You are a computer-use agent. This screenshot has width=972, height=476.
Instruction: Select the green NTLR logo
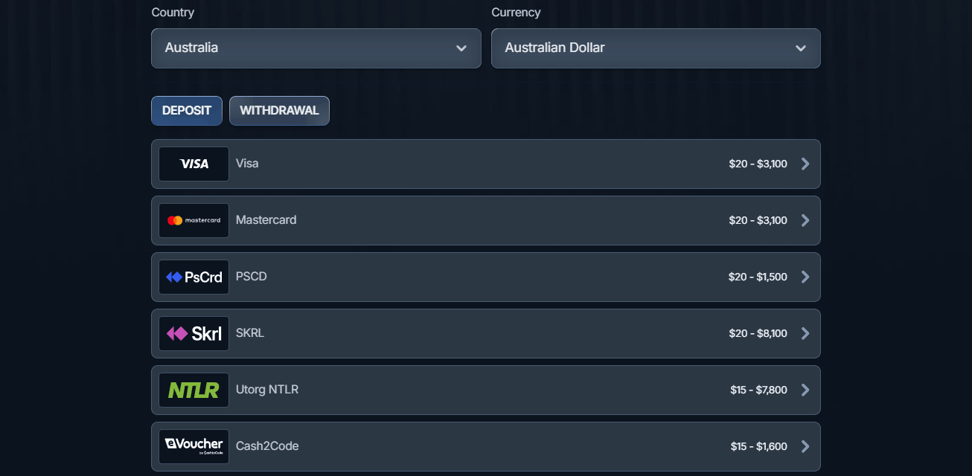(x=193, y=389)
